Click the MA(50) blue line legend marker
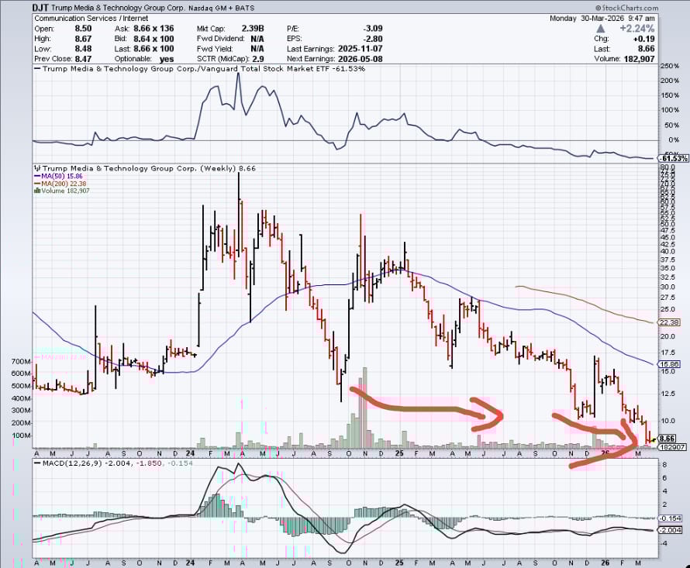 37,176
